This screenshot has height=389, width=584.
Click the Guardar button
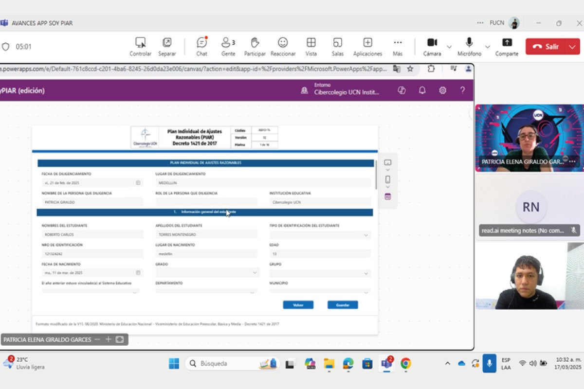click(343, 305)
